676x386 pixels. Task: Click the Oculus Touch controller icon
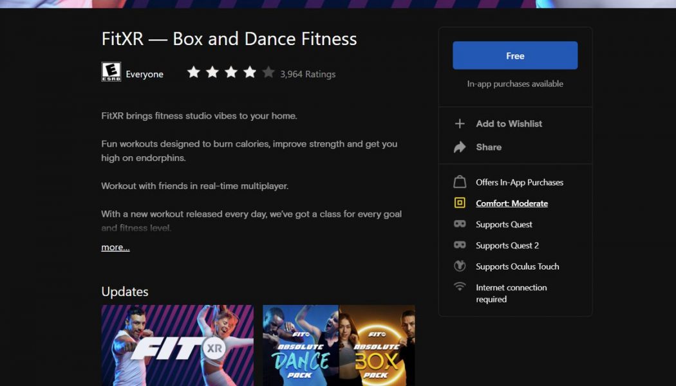tap(460, 266)
